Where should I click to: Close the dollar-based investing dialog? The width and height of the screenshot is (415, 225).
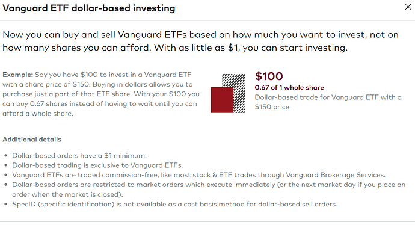[408, 7]
